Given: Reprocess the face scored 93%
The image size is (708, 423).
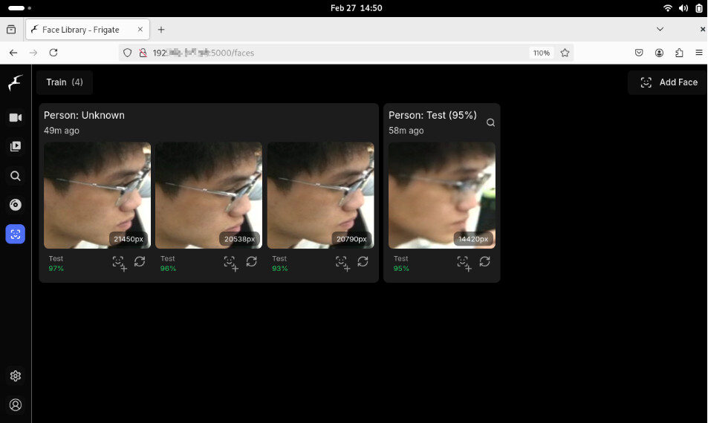Looking at the screenshot, I should (x=363, y=262).
